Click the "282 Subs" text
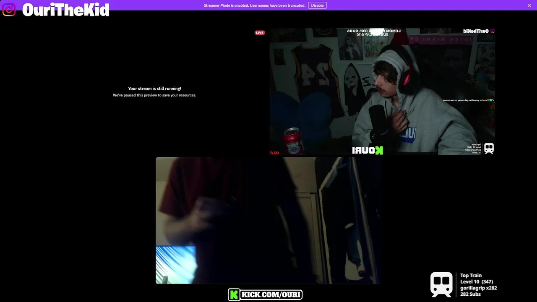This screenshot has width=537, height=302. click(x=470, y=294)
